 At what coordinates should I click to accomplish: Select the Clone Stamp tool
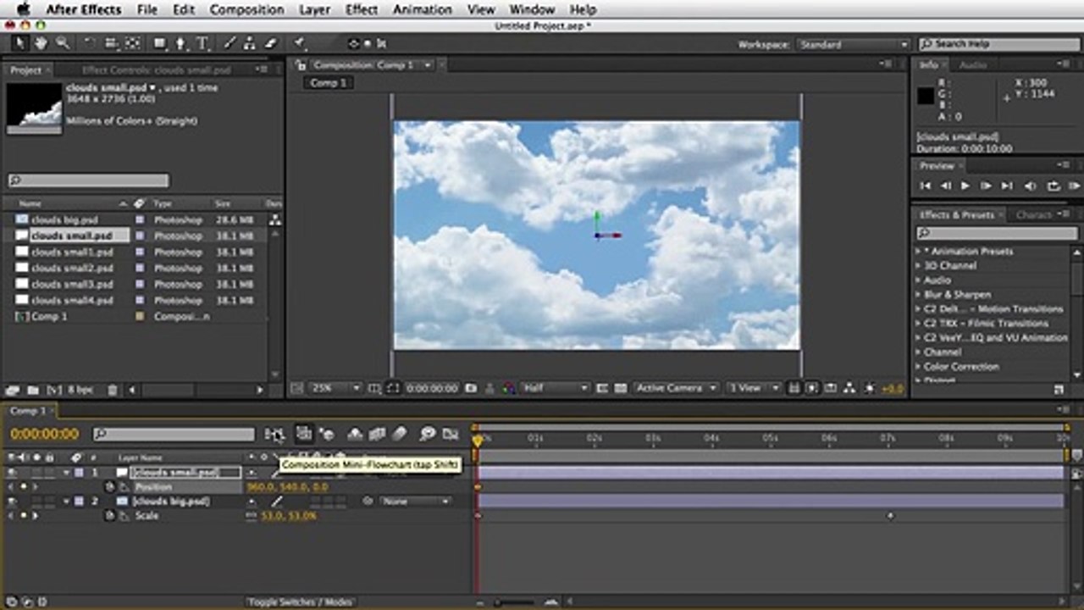coord(251,43)
